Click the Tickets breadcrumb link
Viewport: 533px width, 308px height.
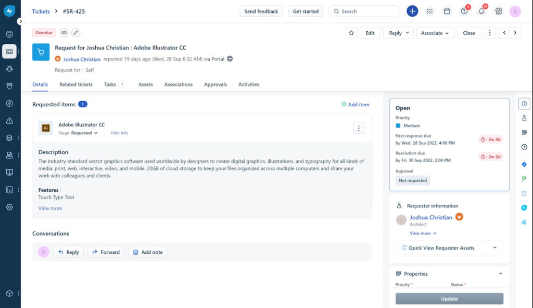(x=41, y=11)
